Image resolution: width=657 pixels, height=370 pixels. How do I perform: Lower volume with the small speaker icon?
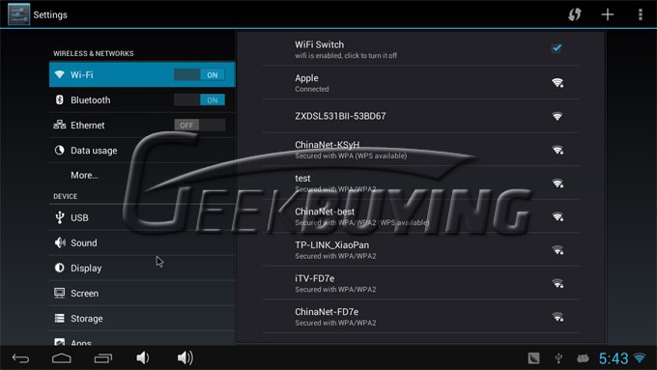tap(142, 357)
